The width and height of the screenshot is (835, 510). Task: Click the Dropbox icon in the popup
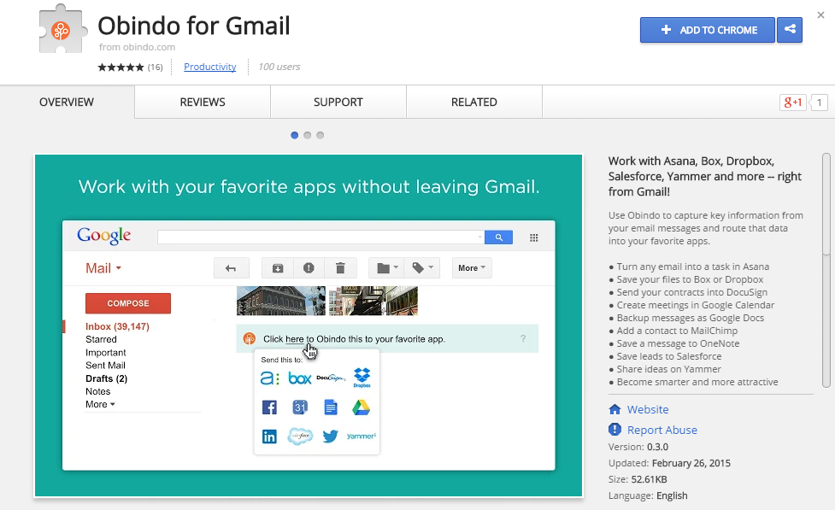(362, 378)
